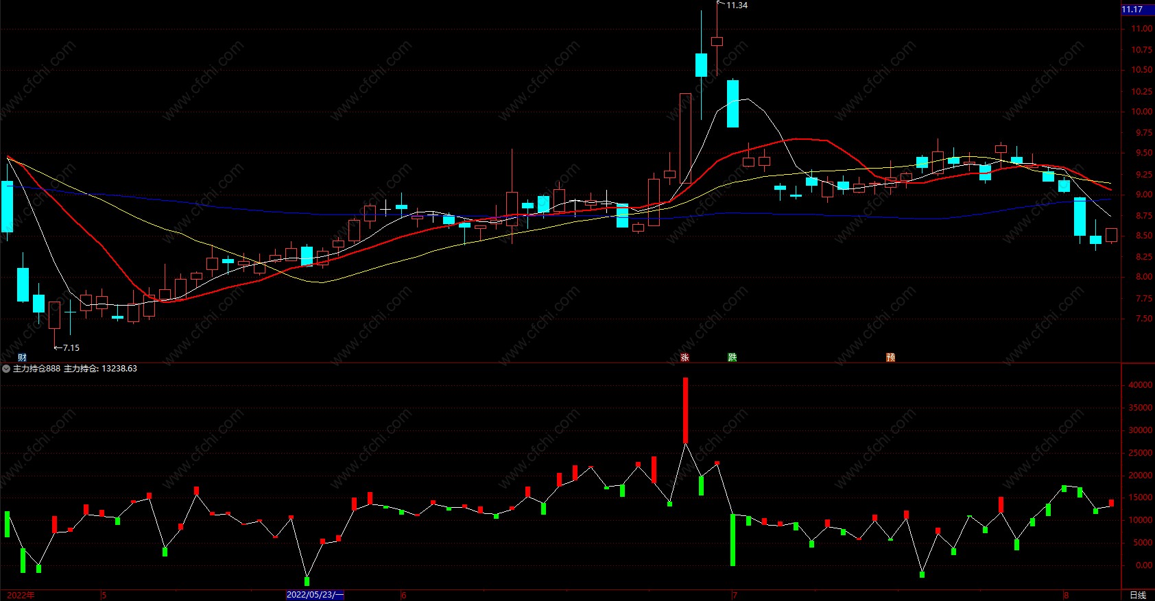Select the first cyan candle at chart's left edge
This screenshot has width=1155, height=601.
coord(7,206)
